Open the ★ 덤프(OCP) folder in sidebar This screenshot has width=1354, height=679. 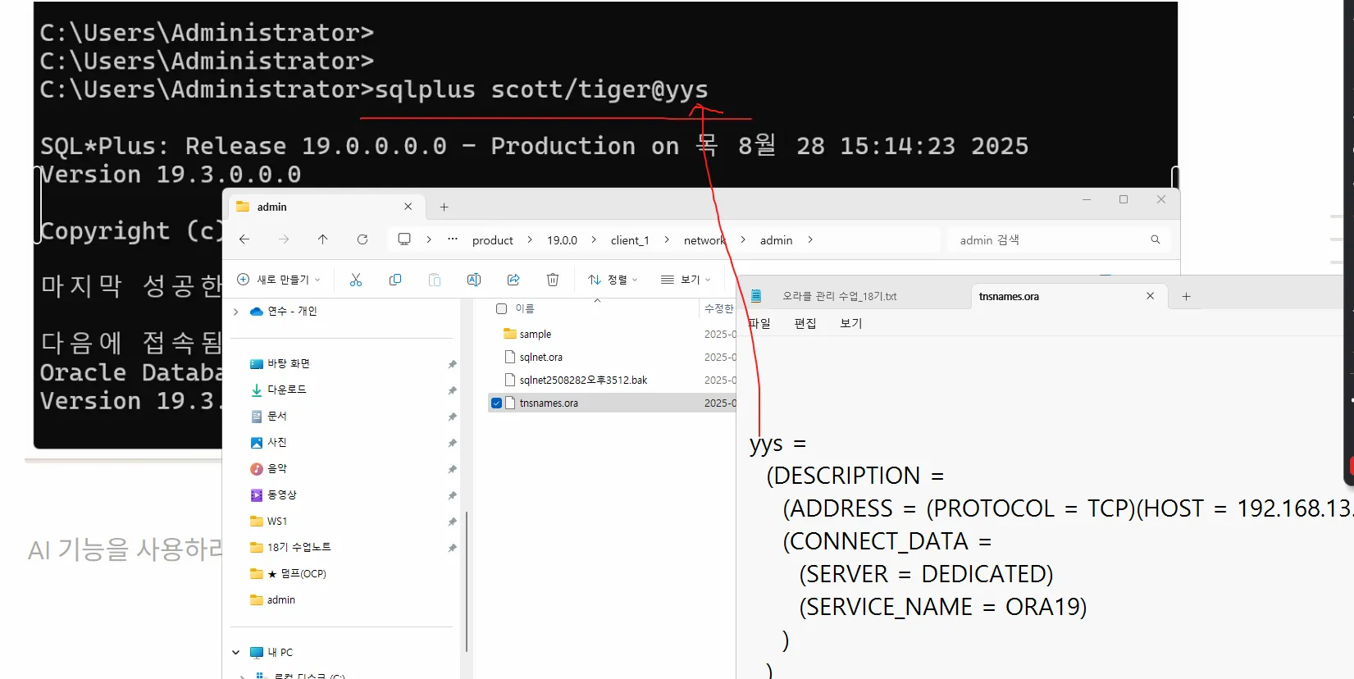tap(296, 574)
